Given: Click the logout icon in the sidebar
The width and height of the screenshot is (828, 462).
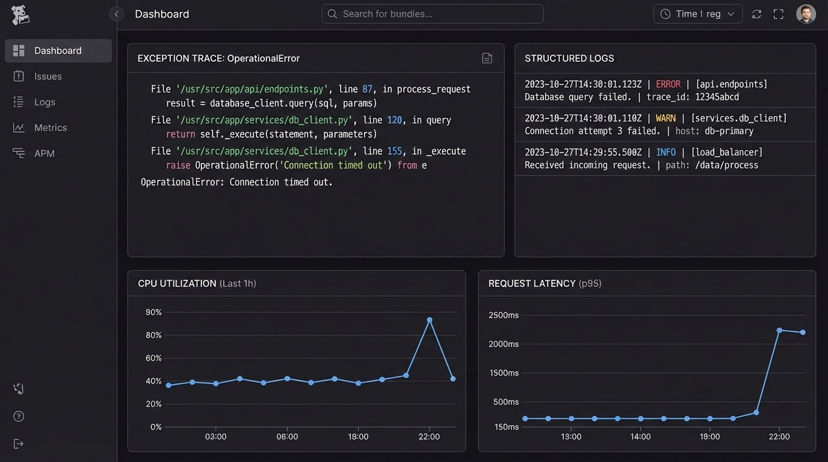Looking at the screenshot, I should [x=19, y=444].
